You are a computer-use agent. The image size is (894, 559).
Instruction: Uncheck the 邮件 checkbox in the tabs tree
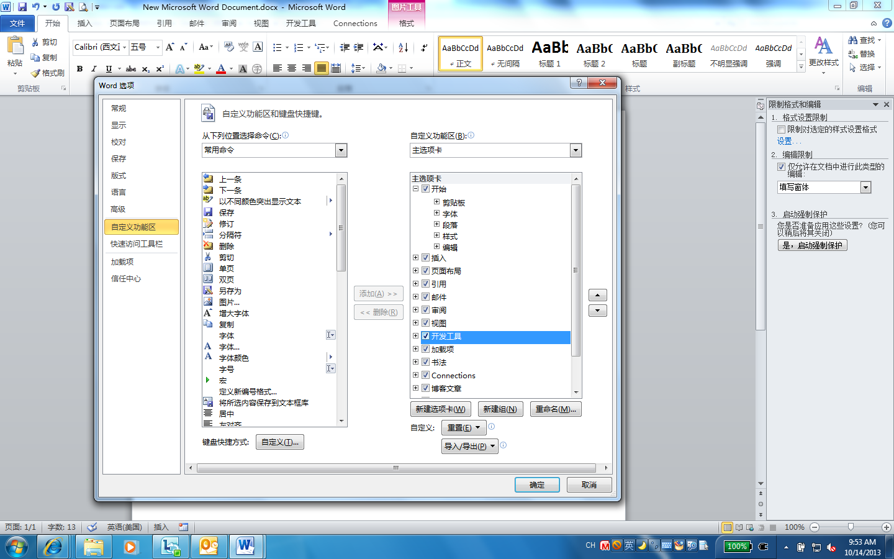pos(425,297)
